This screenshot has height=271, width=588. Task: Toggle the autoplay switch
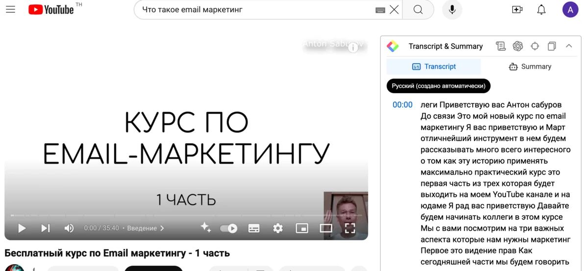click(229, 228)
